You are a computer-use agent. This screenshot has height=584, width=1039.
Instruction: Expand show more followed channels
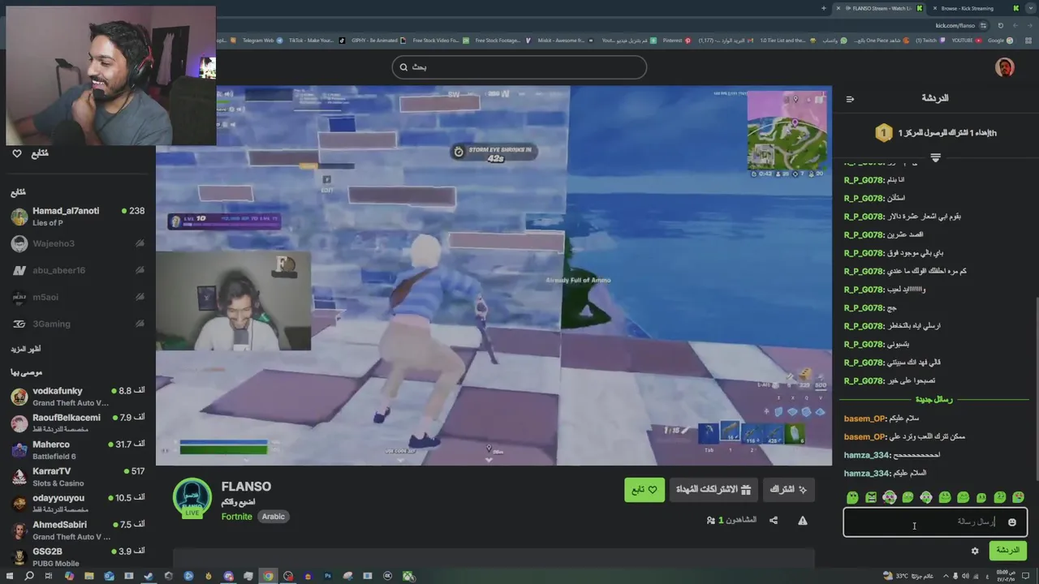[x=25, y=349]
